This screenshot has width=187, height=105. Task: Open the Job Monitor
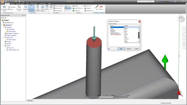pos(58,8)
